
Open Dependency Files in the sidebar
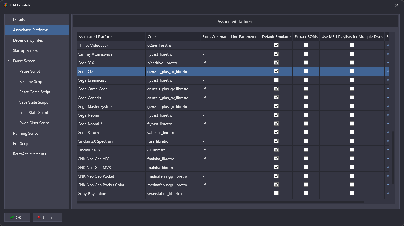(x=37, y=40)
